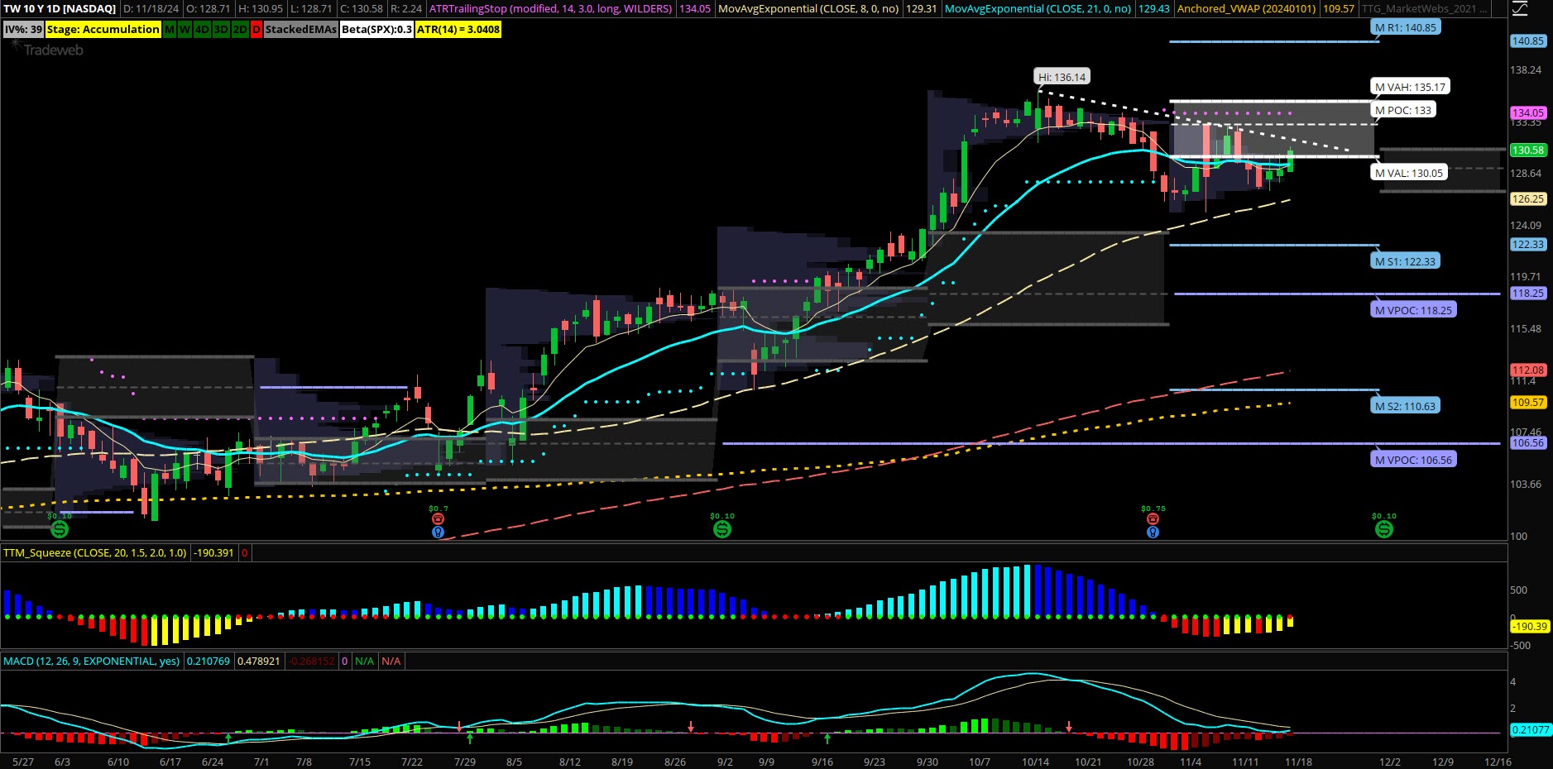1553x769 pixels.
Task: Click the 10/14 date on time axis
Action: click(x=1035, y=762)
